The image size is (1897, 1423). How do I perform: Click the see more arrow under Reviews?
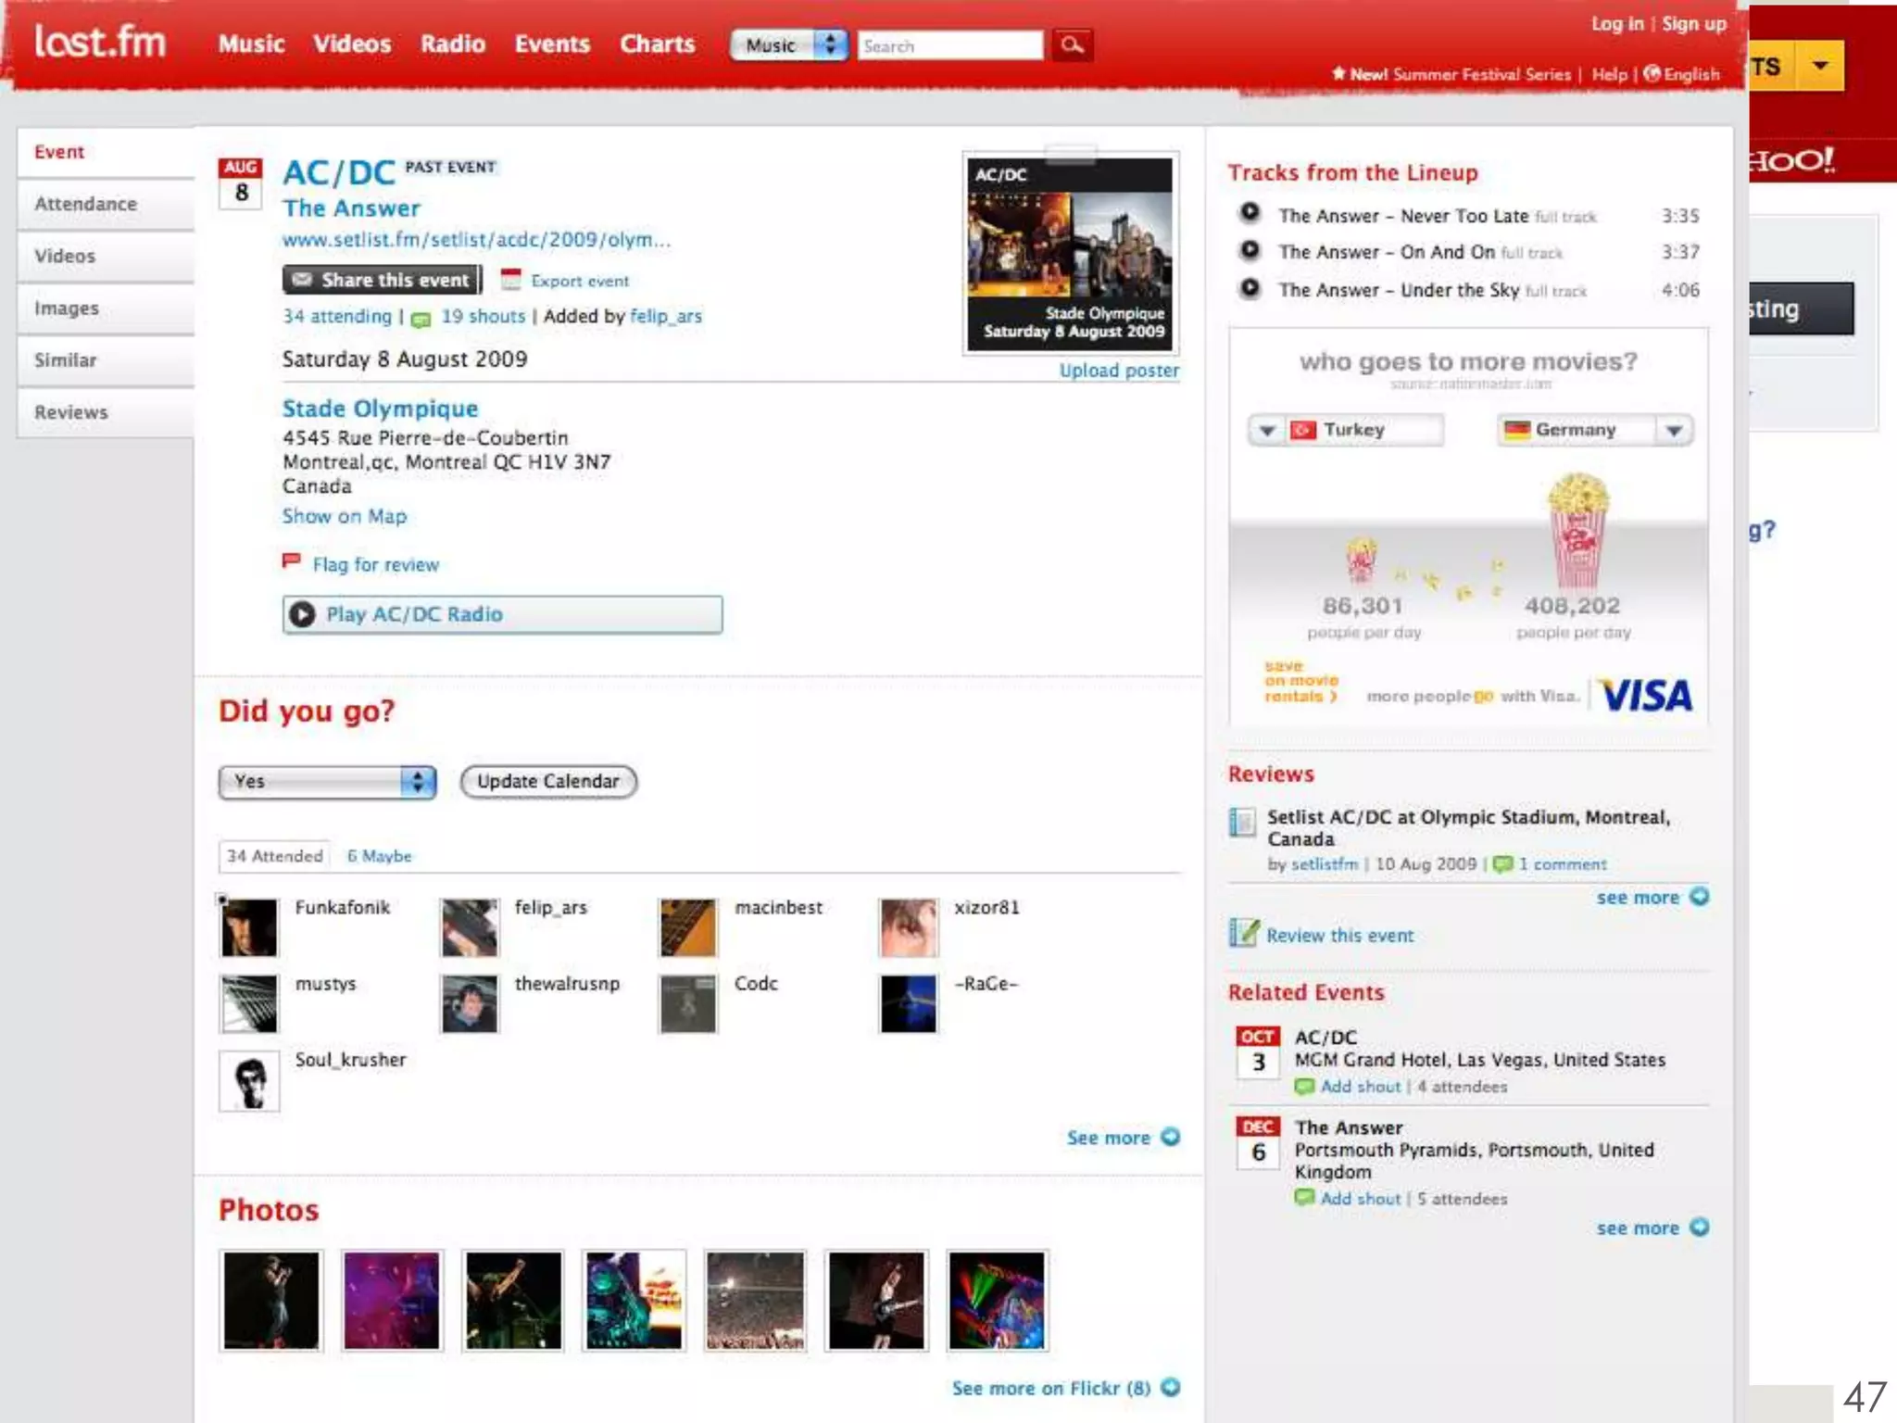[x=1700, y=896]
